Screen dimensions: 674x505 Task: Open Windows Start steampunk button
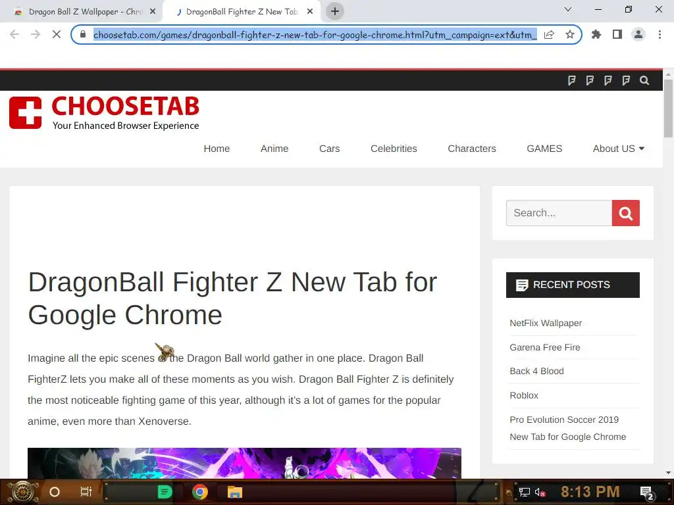[x=23, y=492]
